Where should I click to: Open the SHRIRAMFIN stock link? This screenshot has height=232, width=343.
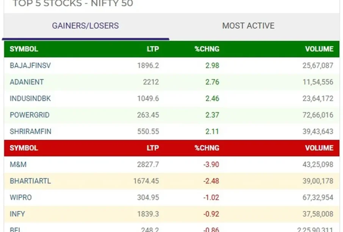(30, 131)
